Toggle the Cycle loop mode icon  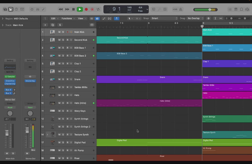98,9
